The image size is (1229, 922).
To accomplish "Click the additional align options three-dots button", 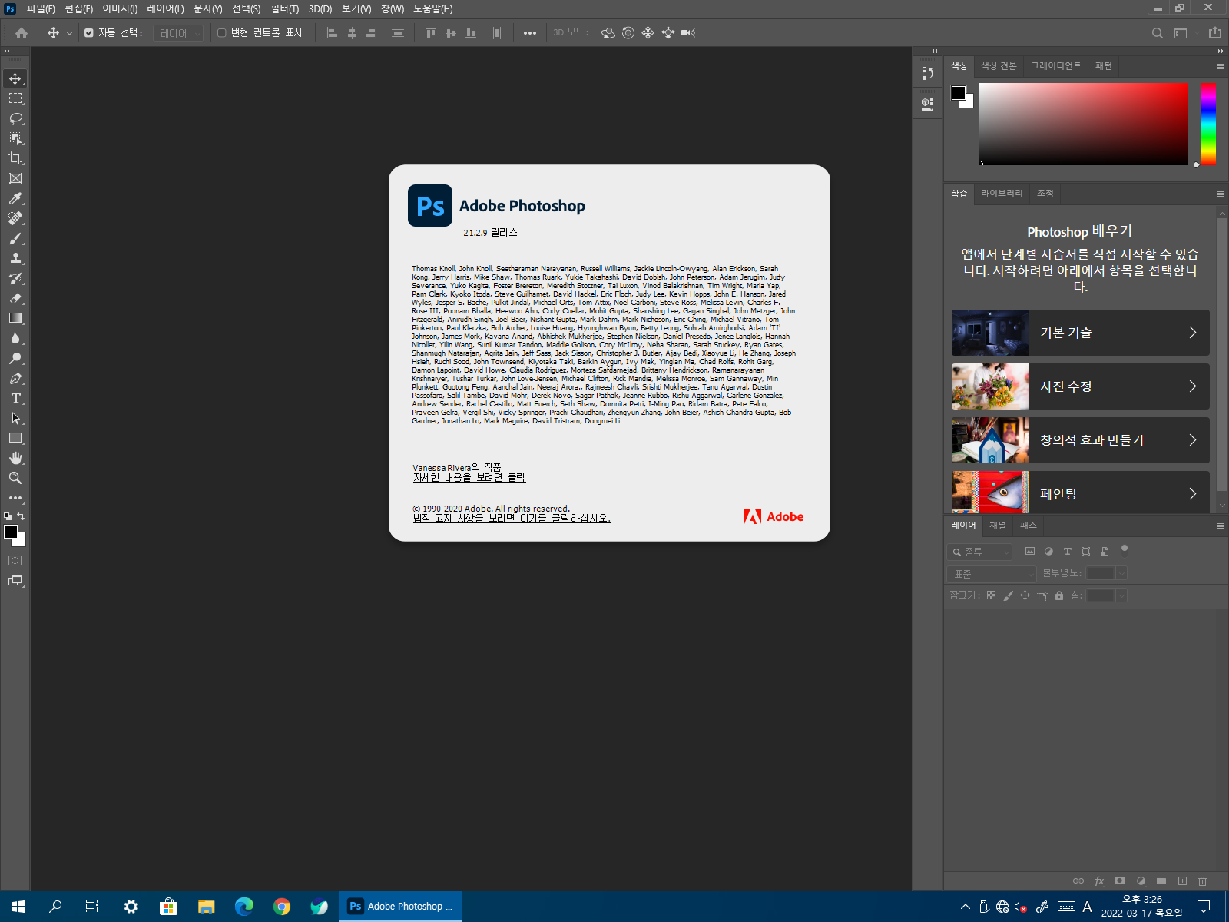I will (529, 33).
